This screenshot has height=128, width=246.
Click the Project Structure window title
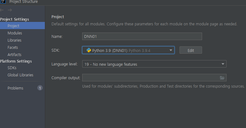tap(24, 2)
